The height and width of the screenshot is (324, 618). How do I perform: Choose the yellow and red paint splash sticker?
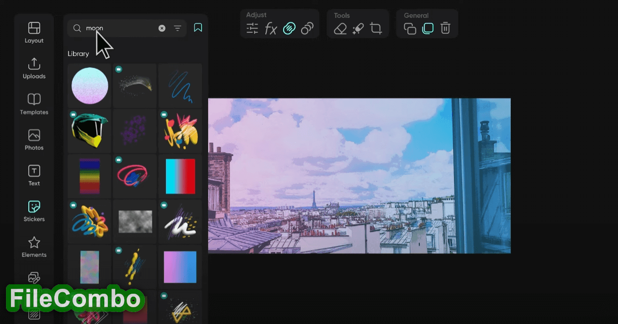[x=180, y=130]
